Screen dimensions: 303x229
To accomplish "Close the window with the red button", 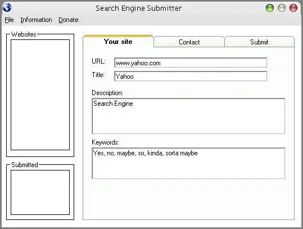I will click(293, 8).
